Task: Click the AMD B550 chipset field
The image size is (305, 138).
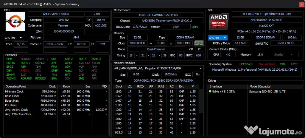Action: point(167,21)
